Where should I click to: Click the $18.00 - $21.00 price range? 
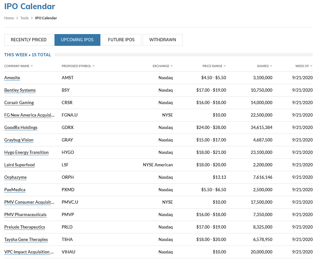click(x=211, y=153)
